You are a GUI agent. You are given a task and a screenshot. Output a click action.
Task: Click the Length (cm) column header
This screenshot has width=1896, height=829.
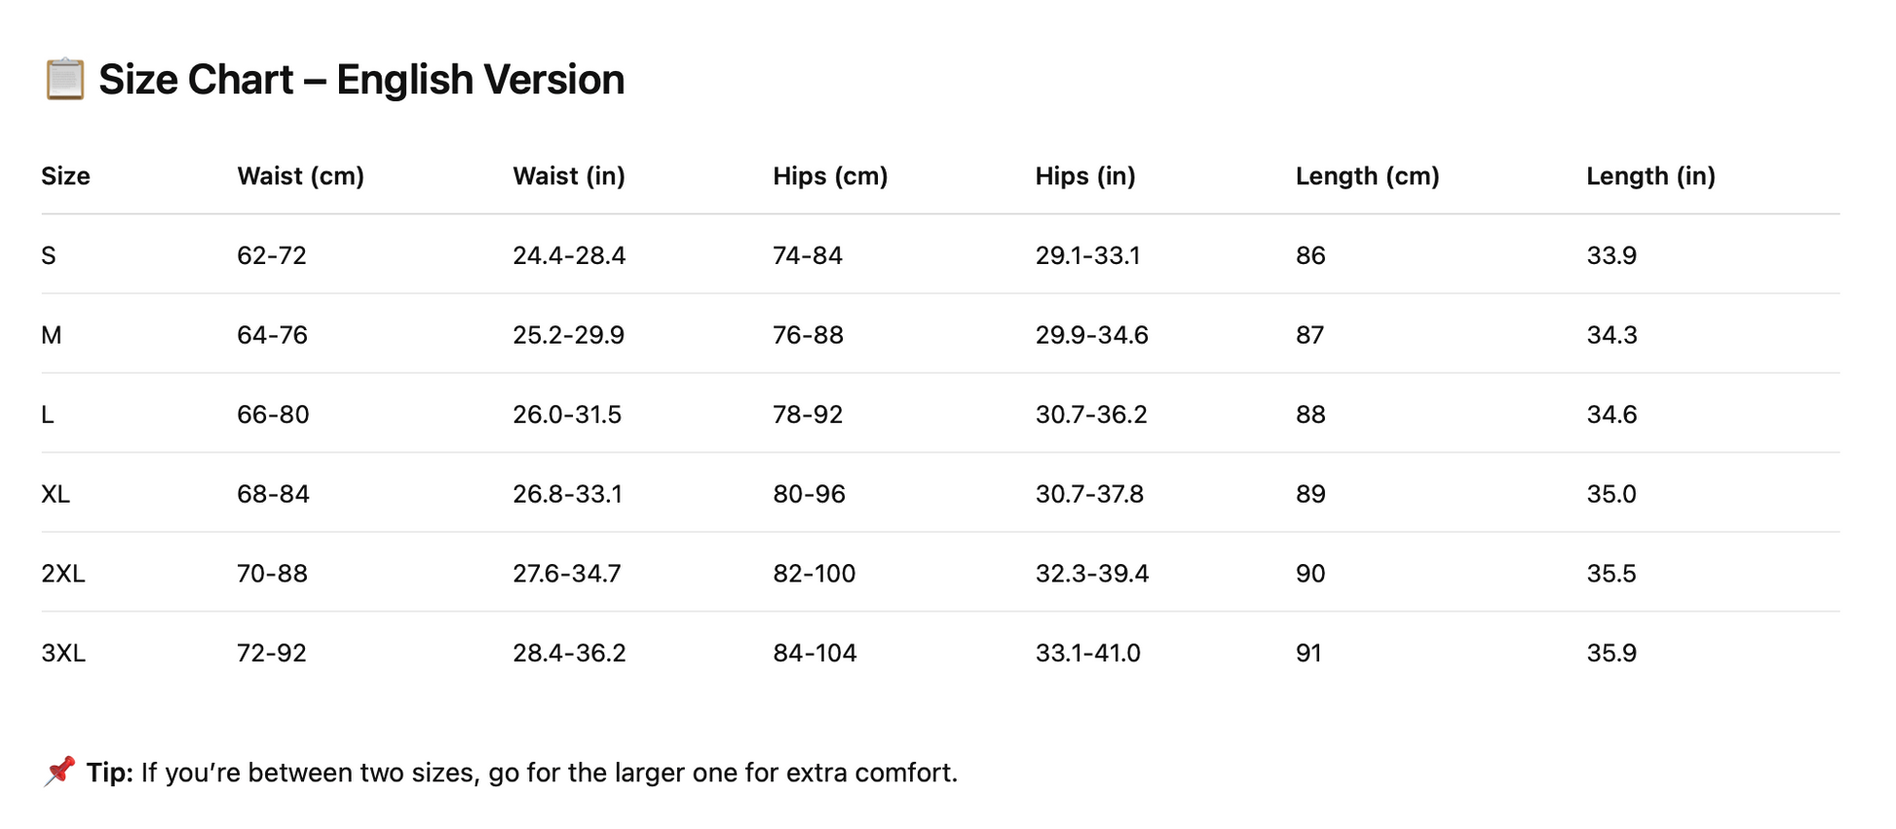click(1367, 176)
